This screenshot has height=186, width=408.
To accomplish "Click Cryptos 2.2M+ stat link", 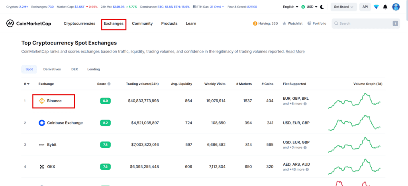I will tap(17, 7).
